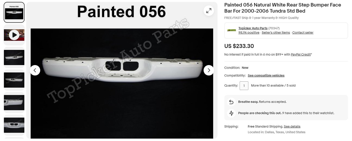This screenshot has width=352, height=141.
Task: Select the first Painted 056 thumbnail
Action: pyautogui.click(x=14, y=12)
